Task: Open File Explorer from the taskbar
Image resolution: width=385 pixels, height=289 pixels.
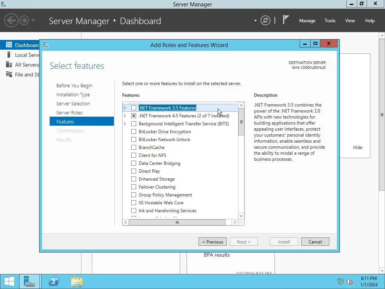Action: [77, 281]
